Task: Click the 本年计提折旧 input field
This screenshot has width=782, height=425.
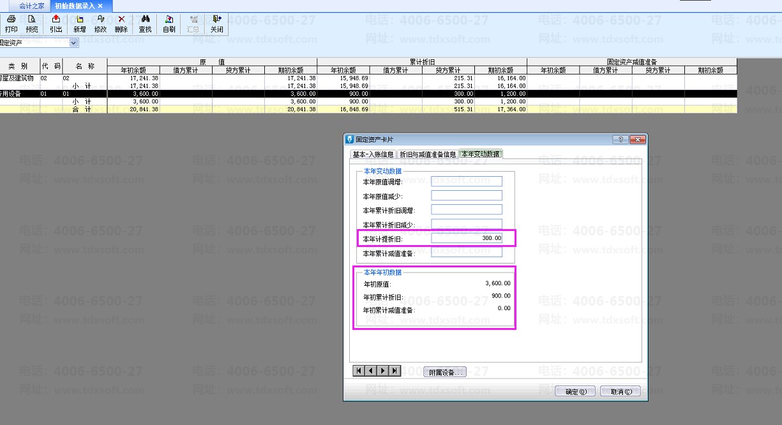Action: click(x=466, y=238)
